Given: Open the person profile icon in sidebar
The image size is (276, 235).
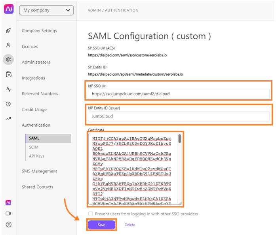Looking at the screenshot, I should coord(8,45).
